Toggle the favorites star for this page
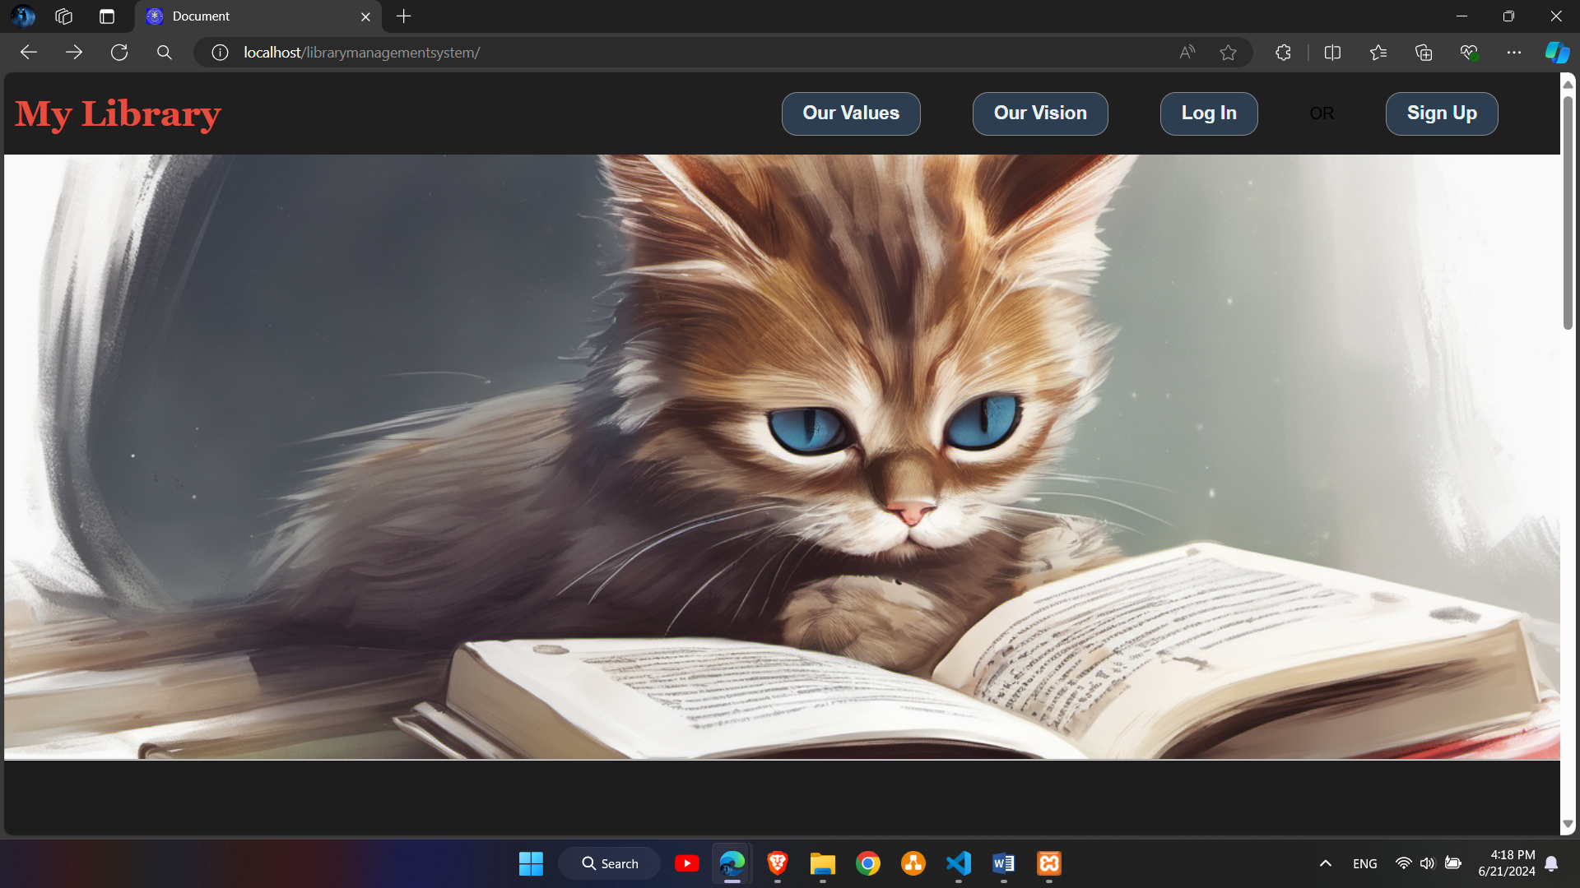This screenshot has width=1580, height=888. [x=1228, y=52]
